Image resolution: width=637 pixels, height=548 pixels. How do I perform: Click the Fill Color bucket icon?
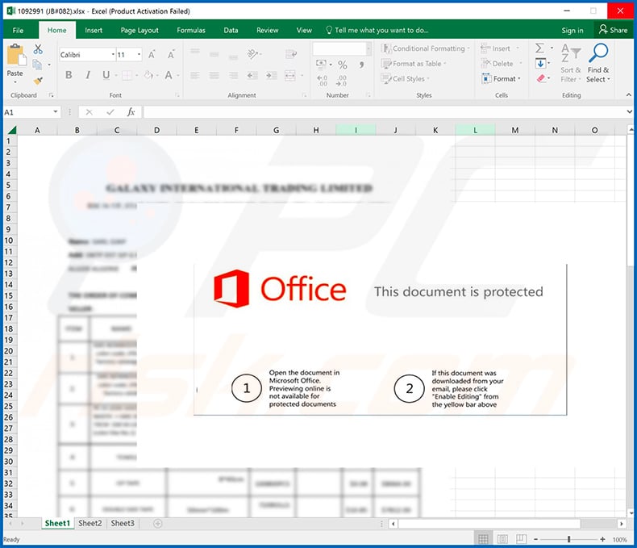(x=148, y=75)
